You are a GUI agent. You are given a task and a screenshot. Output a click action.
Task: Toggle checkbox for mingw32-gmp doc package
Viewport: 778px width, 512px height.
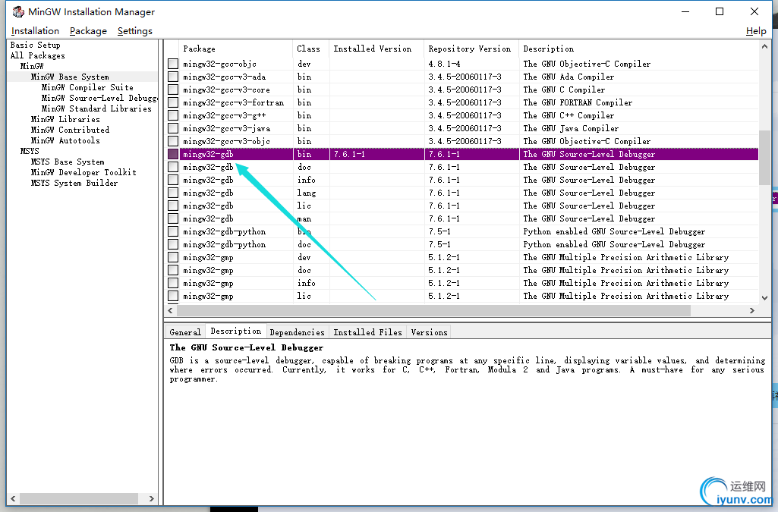coord(172,270)
